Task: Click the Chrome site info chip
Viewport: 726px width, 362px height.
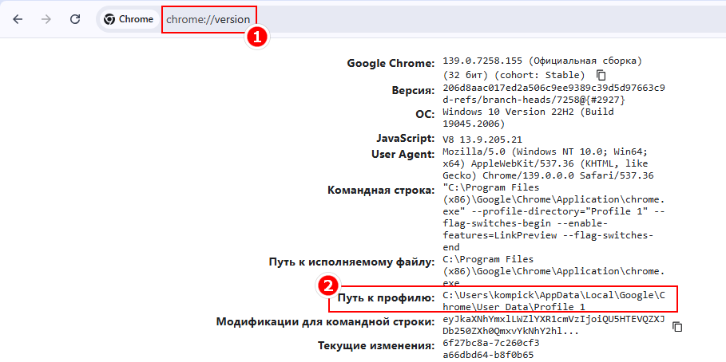Action: pos(129,19)
